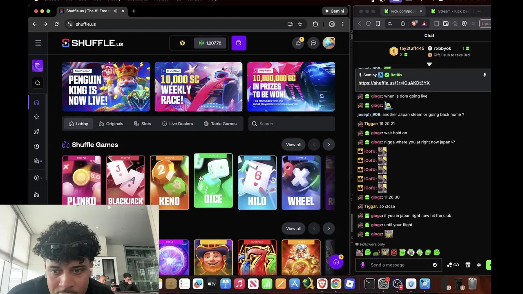523x294 pixels.
Task: Launch the Hilo game
Action: click(257, 183)
